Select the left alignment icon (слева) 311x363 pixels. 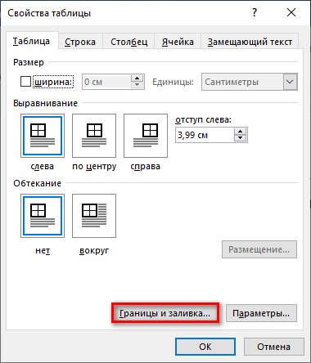click(x=43, y=136)
